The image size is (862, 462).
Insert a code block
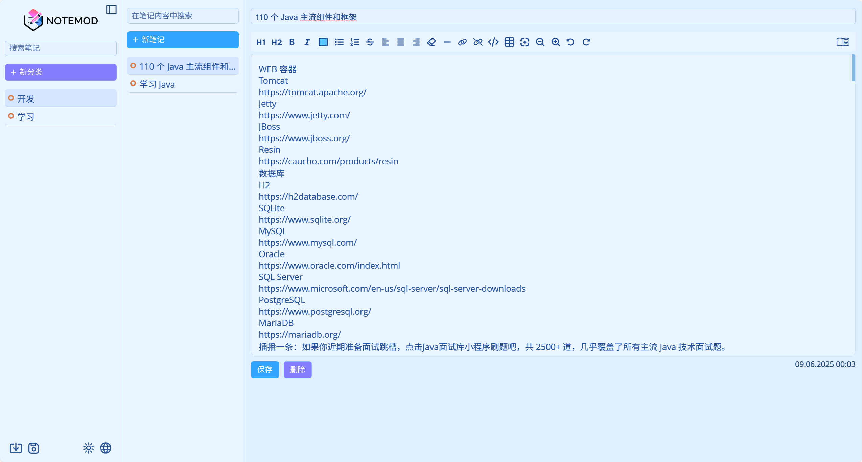click(493, 42)
